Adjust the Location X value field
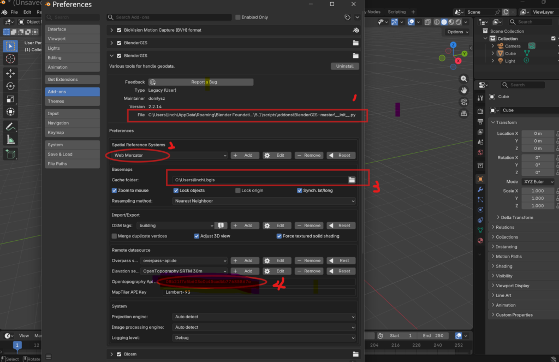This screenshot has height=362, width=559. [538, 133]
